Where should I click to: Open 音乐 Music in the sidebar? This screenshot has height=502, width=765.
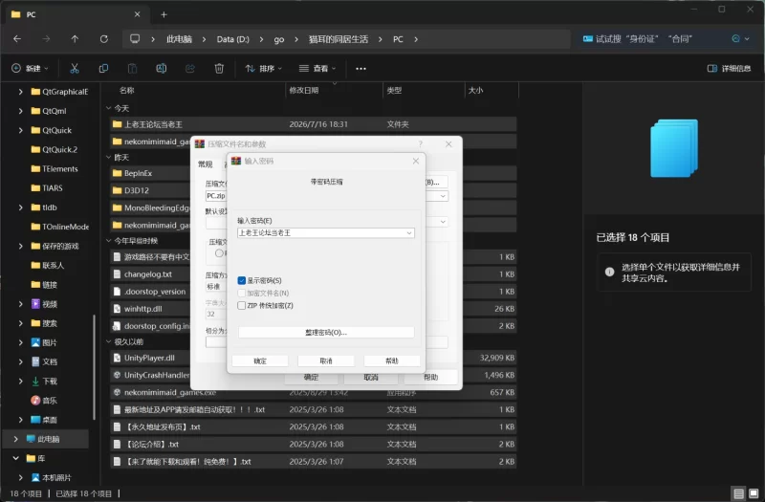pyautogui.click(x=44, y=401)
